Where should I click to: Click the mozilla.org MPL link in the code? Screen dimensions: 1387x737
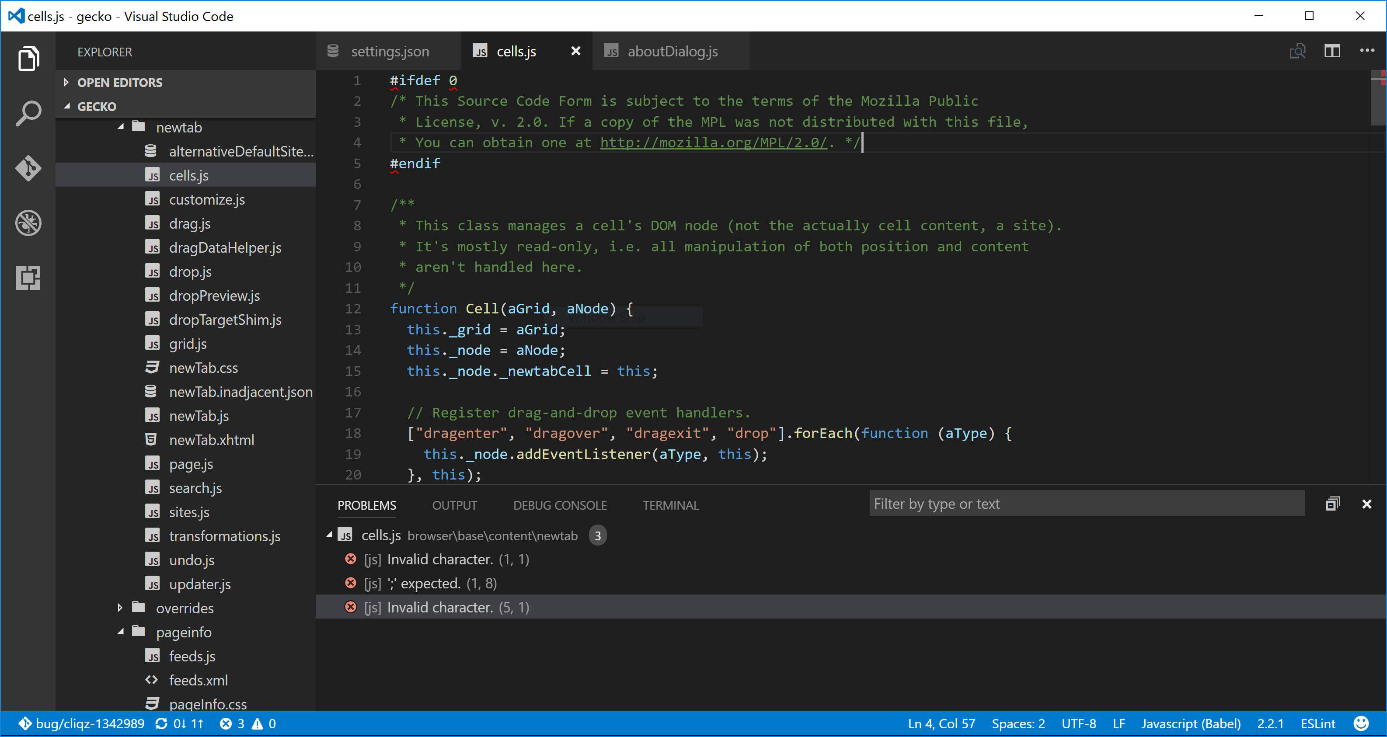coord(713,143)
